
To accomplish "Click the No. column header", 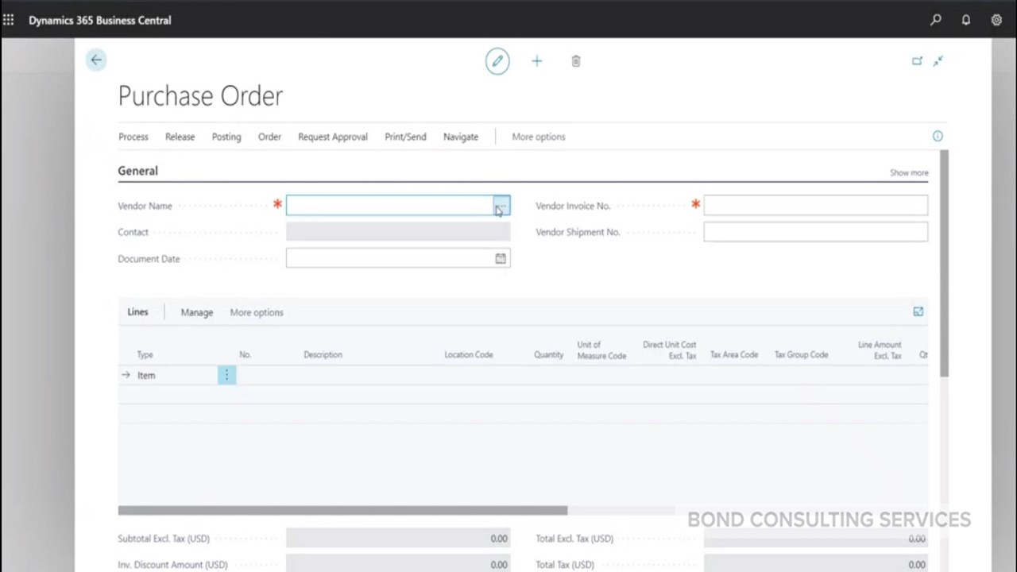I will point(245,354).
